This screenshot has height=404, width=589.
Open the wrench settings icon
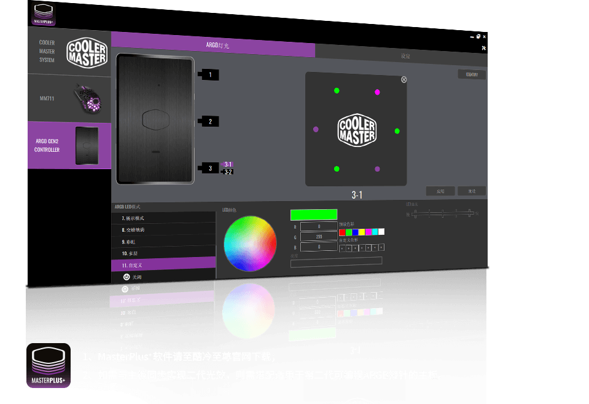click(x=484, y=48)
